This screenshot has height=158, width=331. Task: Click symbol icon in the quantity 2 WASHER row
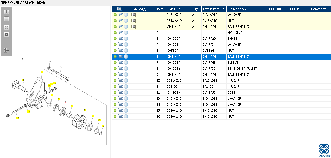[x=133, y=15]
